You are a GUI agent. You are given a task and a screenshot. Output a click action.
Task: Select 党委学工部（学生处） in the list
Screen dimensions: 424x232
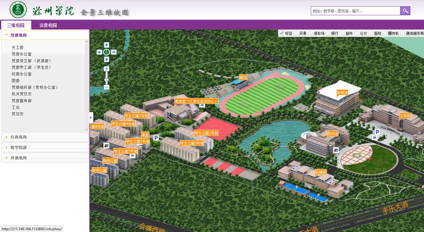pos(32,67)
